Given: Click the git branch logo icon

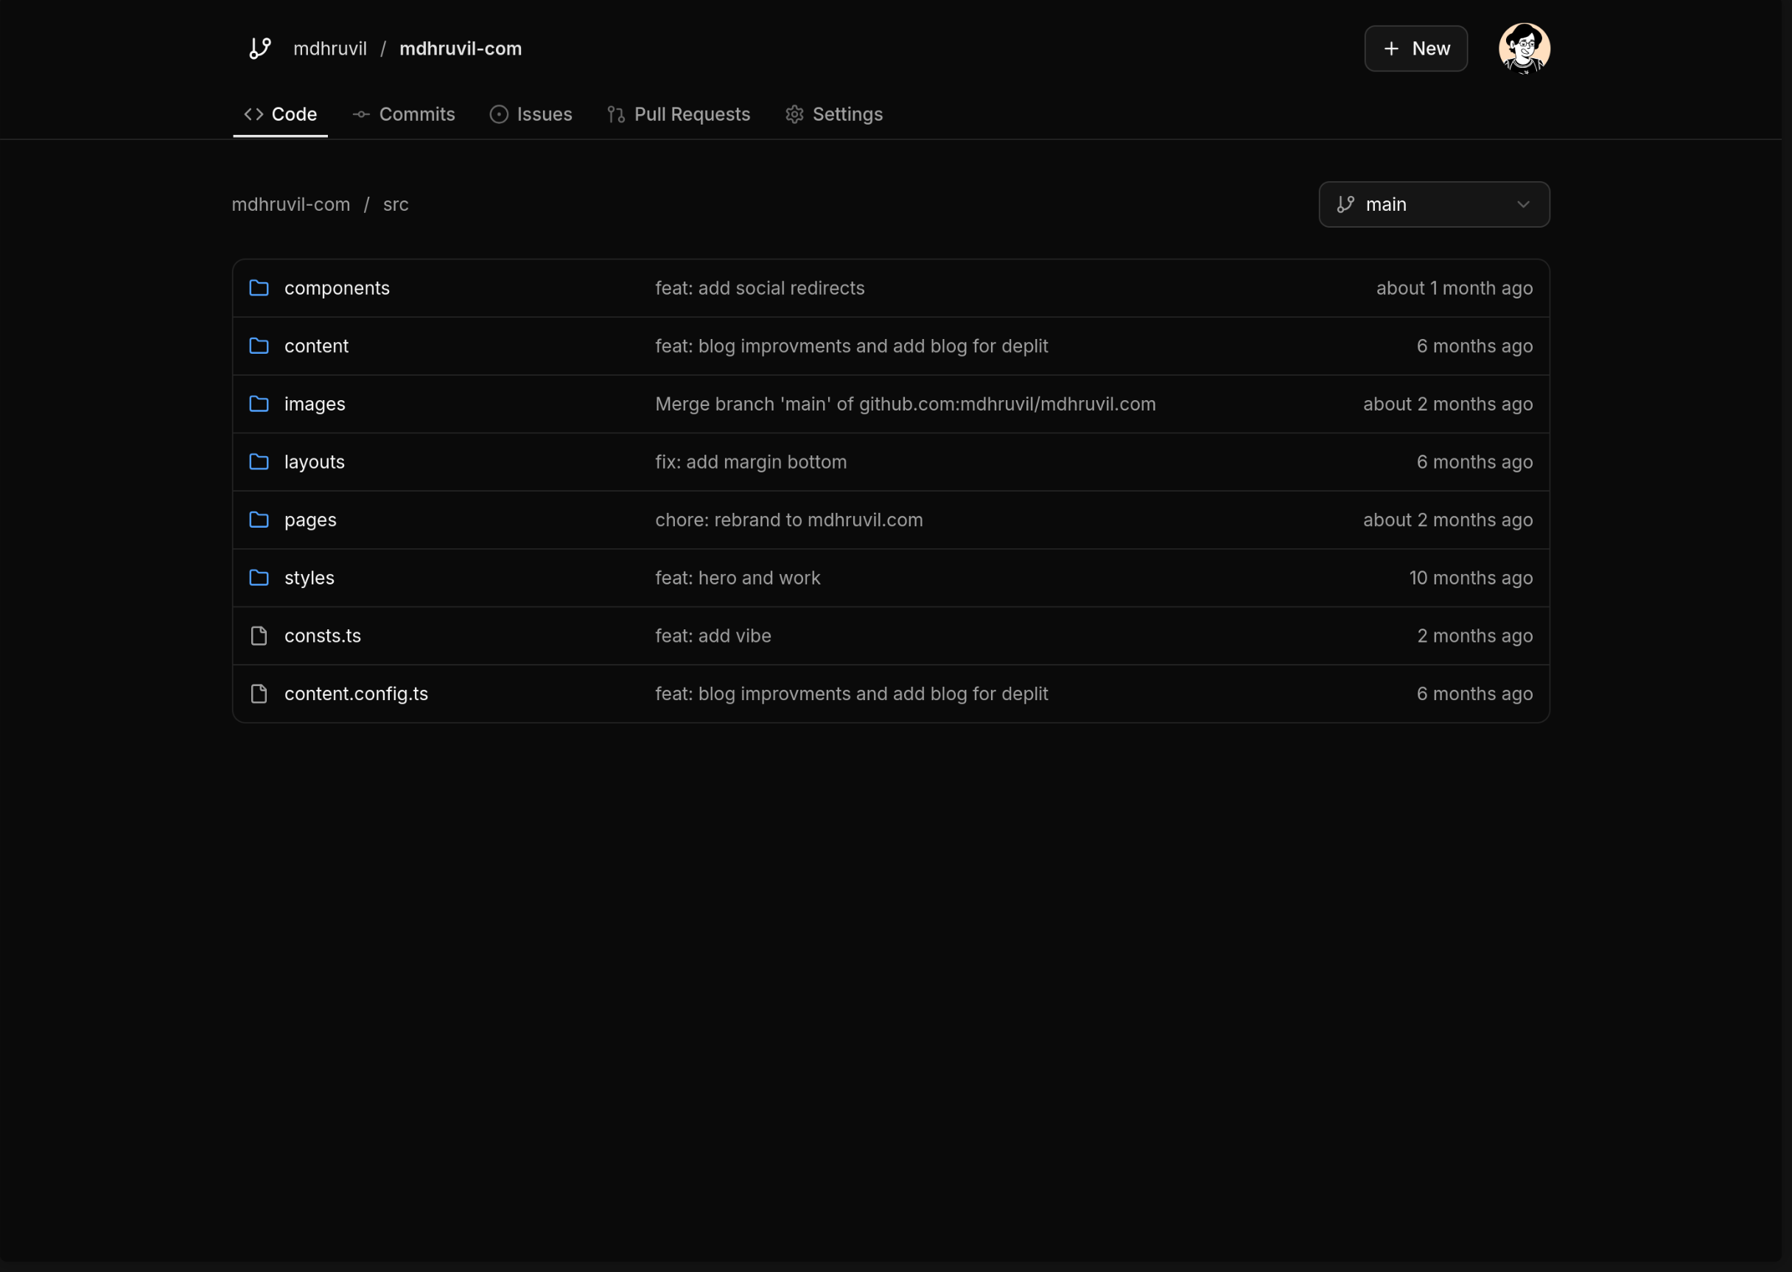Looking at the screenshot, I should point(260,49).
